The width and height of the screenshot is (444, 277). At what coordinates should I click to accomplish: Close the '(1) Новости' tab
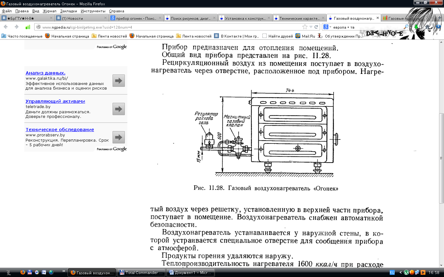(x=105, y=18)
